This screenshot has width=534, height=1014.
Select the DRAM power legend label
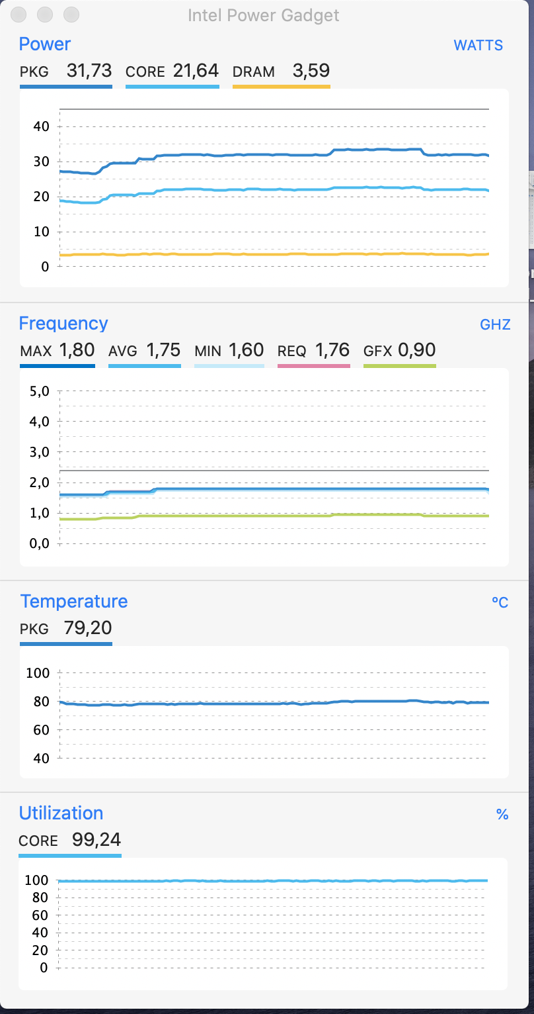coord(254,72)
